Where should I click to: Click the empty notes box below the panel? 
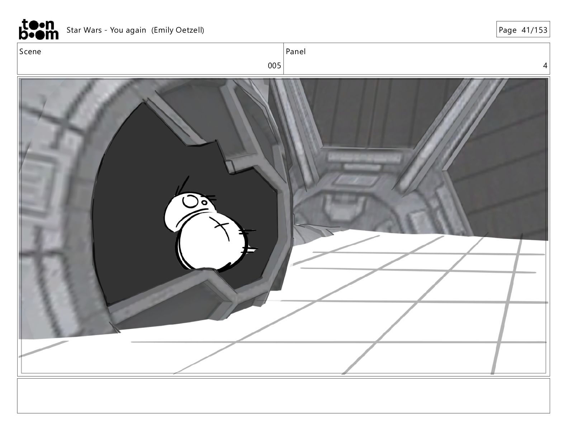(283, 396)
